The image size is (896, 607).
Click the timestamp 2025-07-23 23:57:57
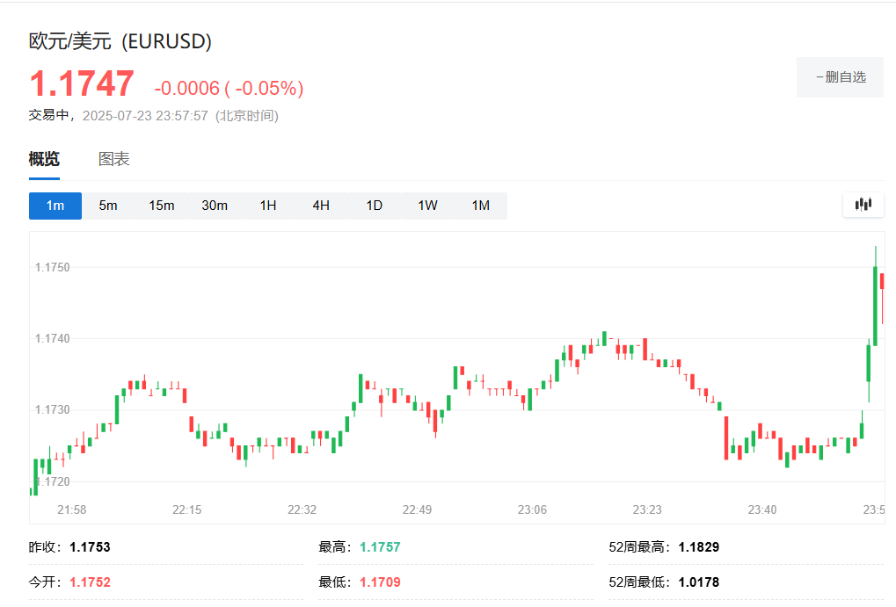[145, 116]
